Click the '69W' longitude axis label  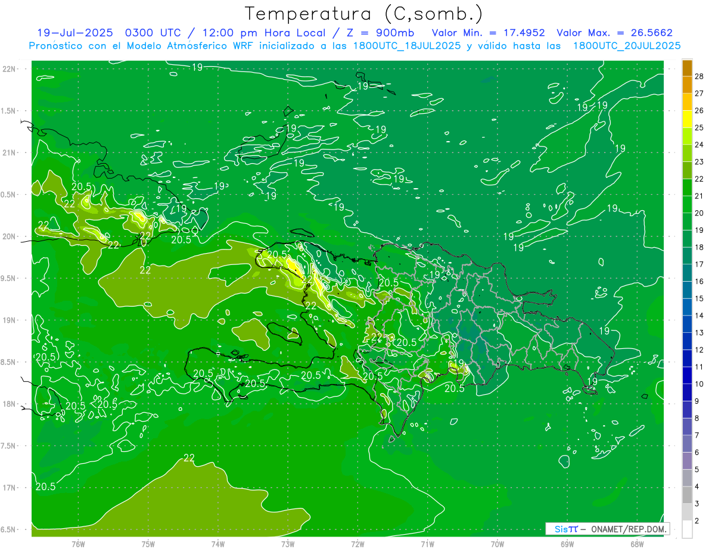567,544
